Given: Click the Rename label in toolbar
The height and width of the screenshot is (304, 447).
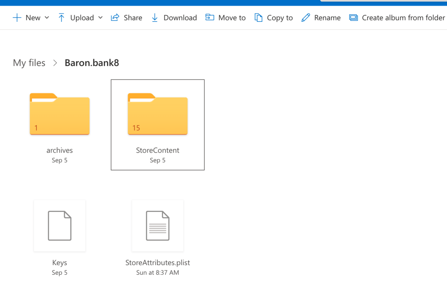Looking at the screenshot, I should point(327,17).
